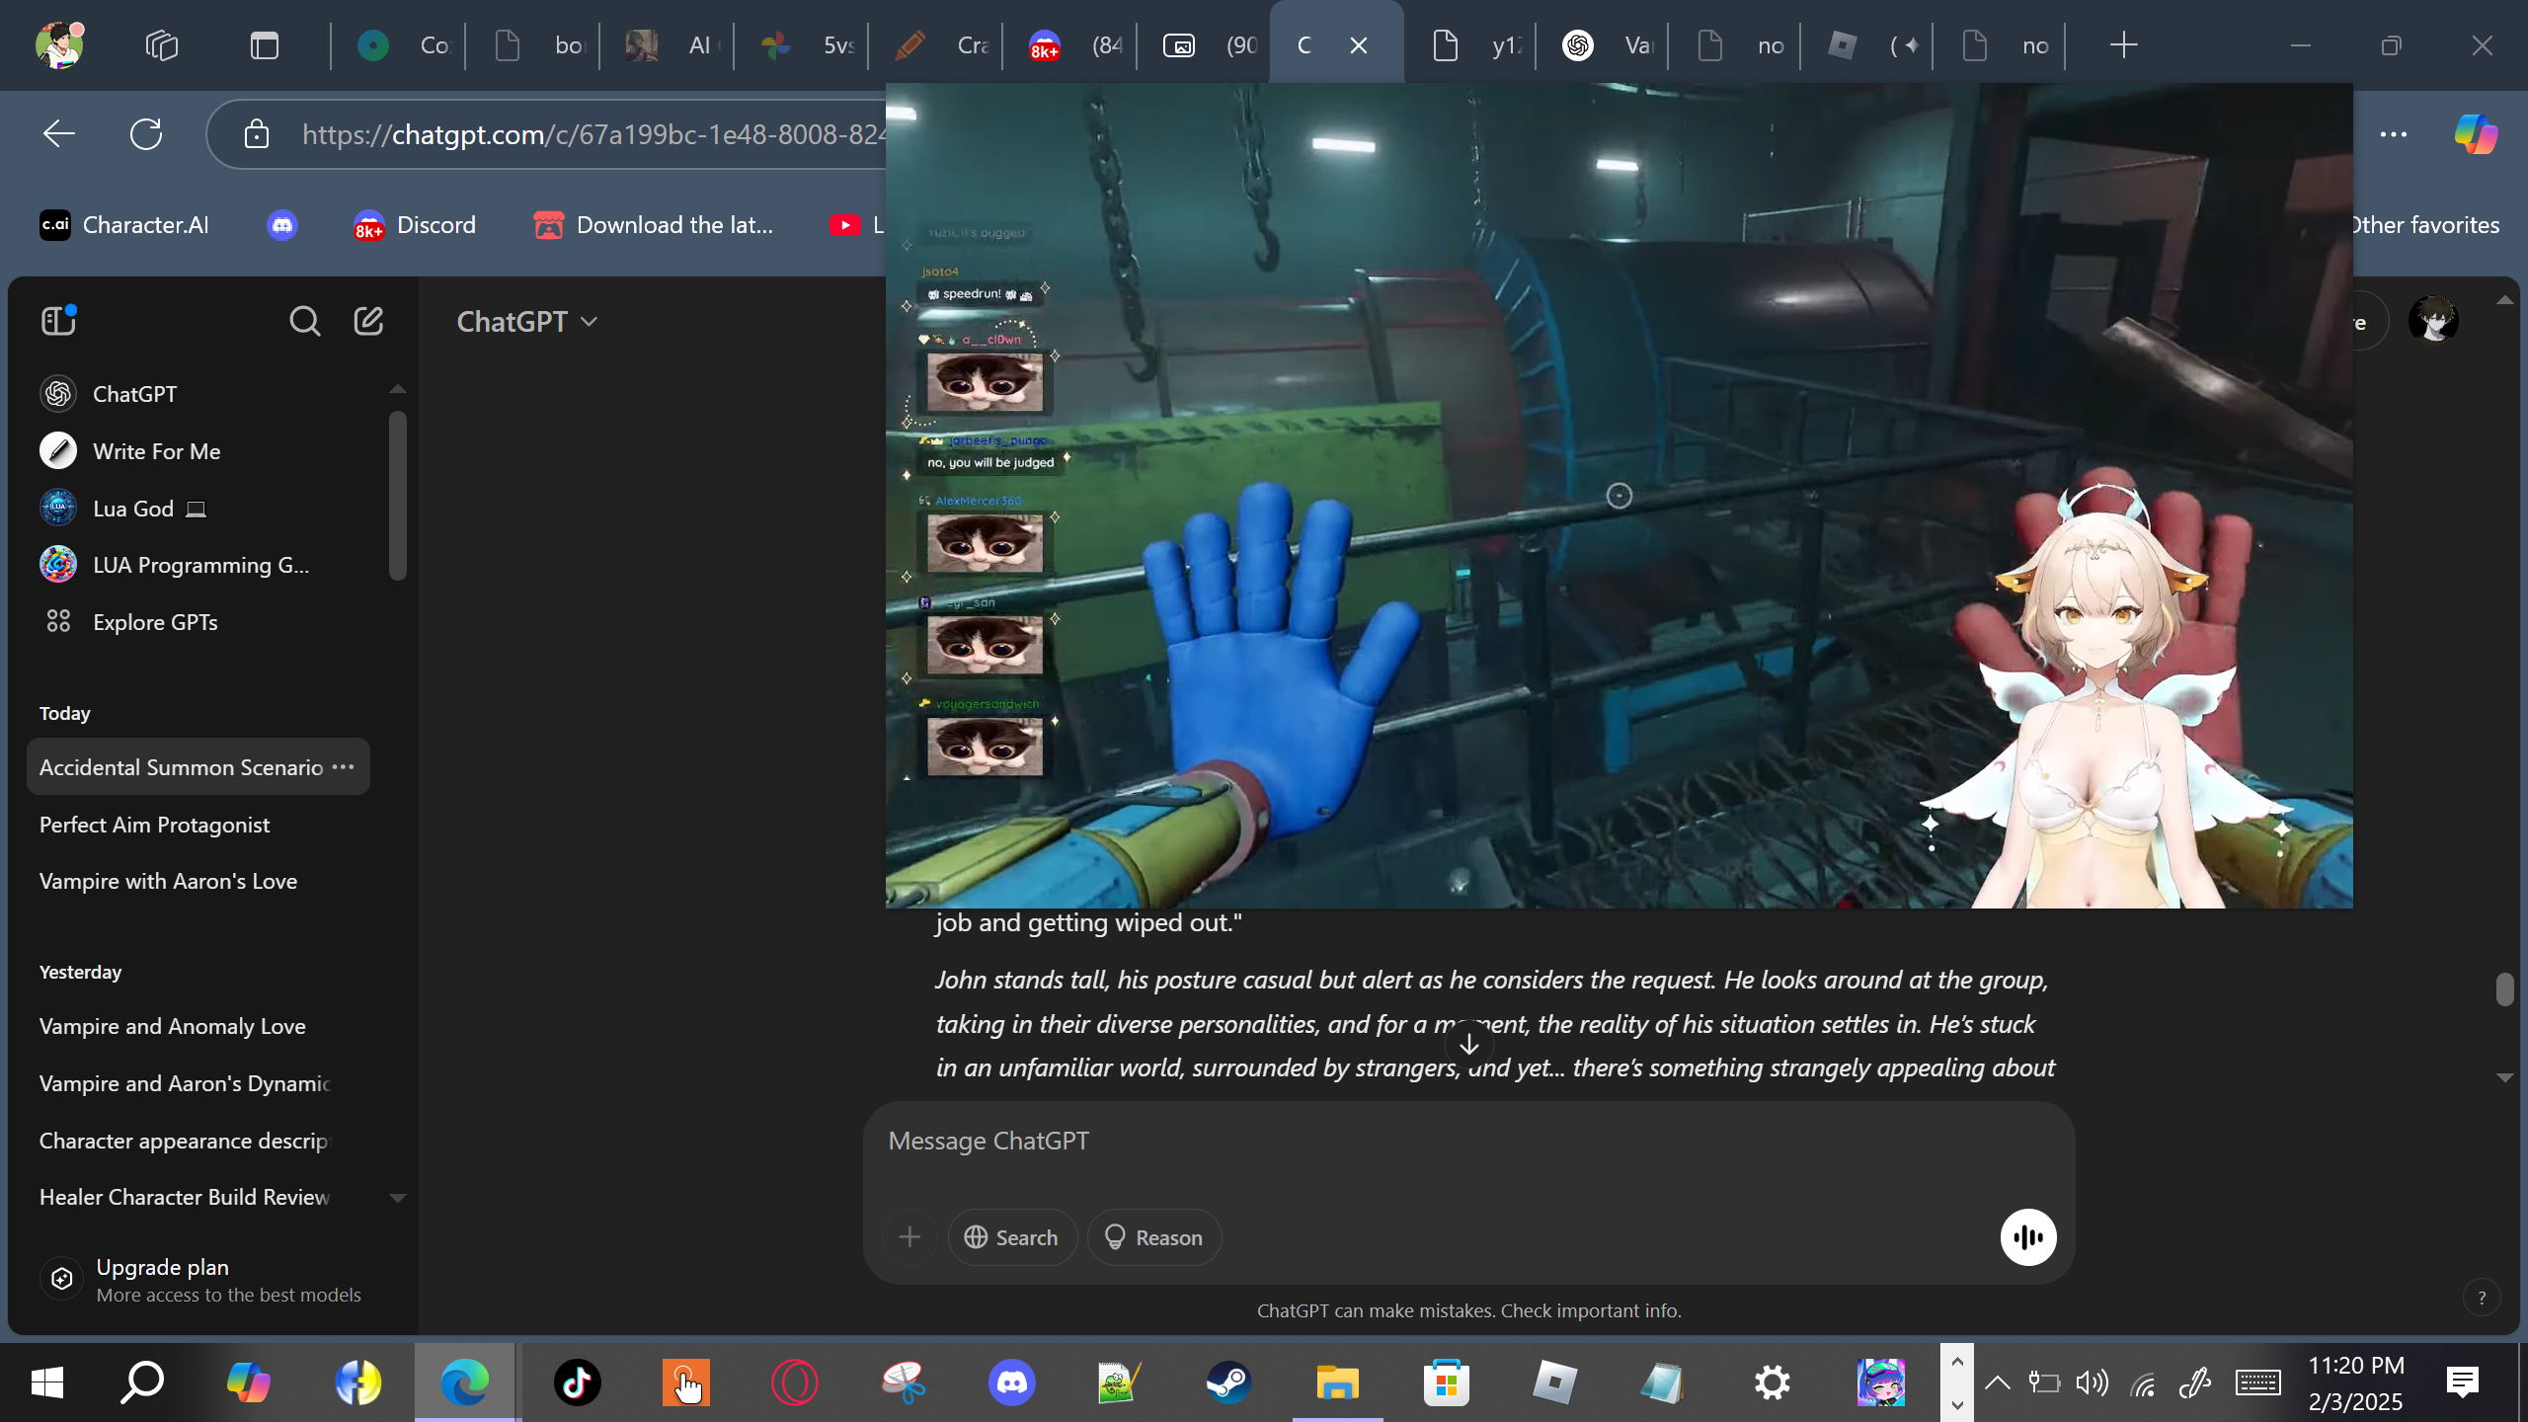Open the help question mark button
Screen dimensions: 2528x1422
tap(2482, 1298)
